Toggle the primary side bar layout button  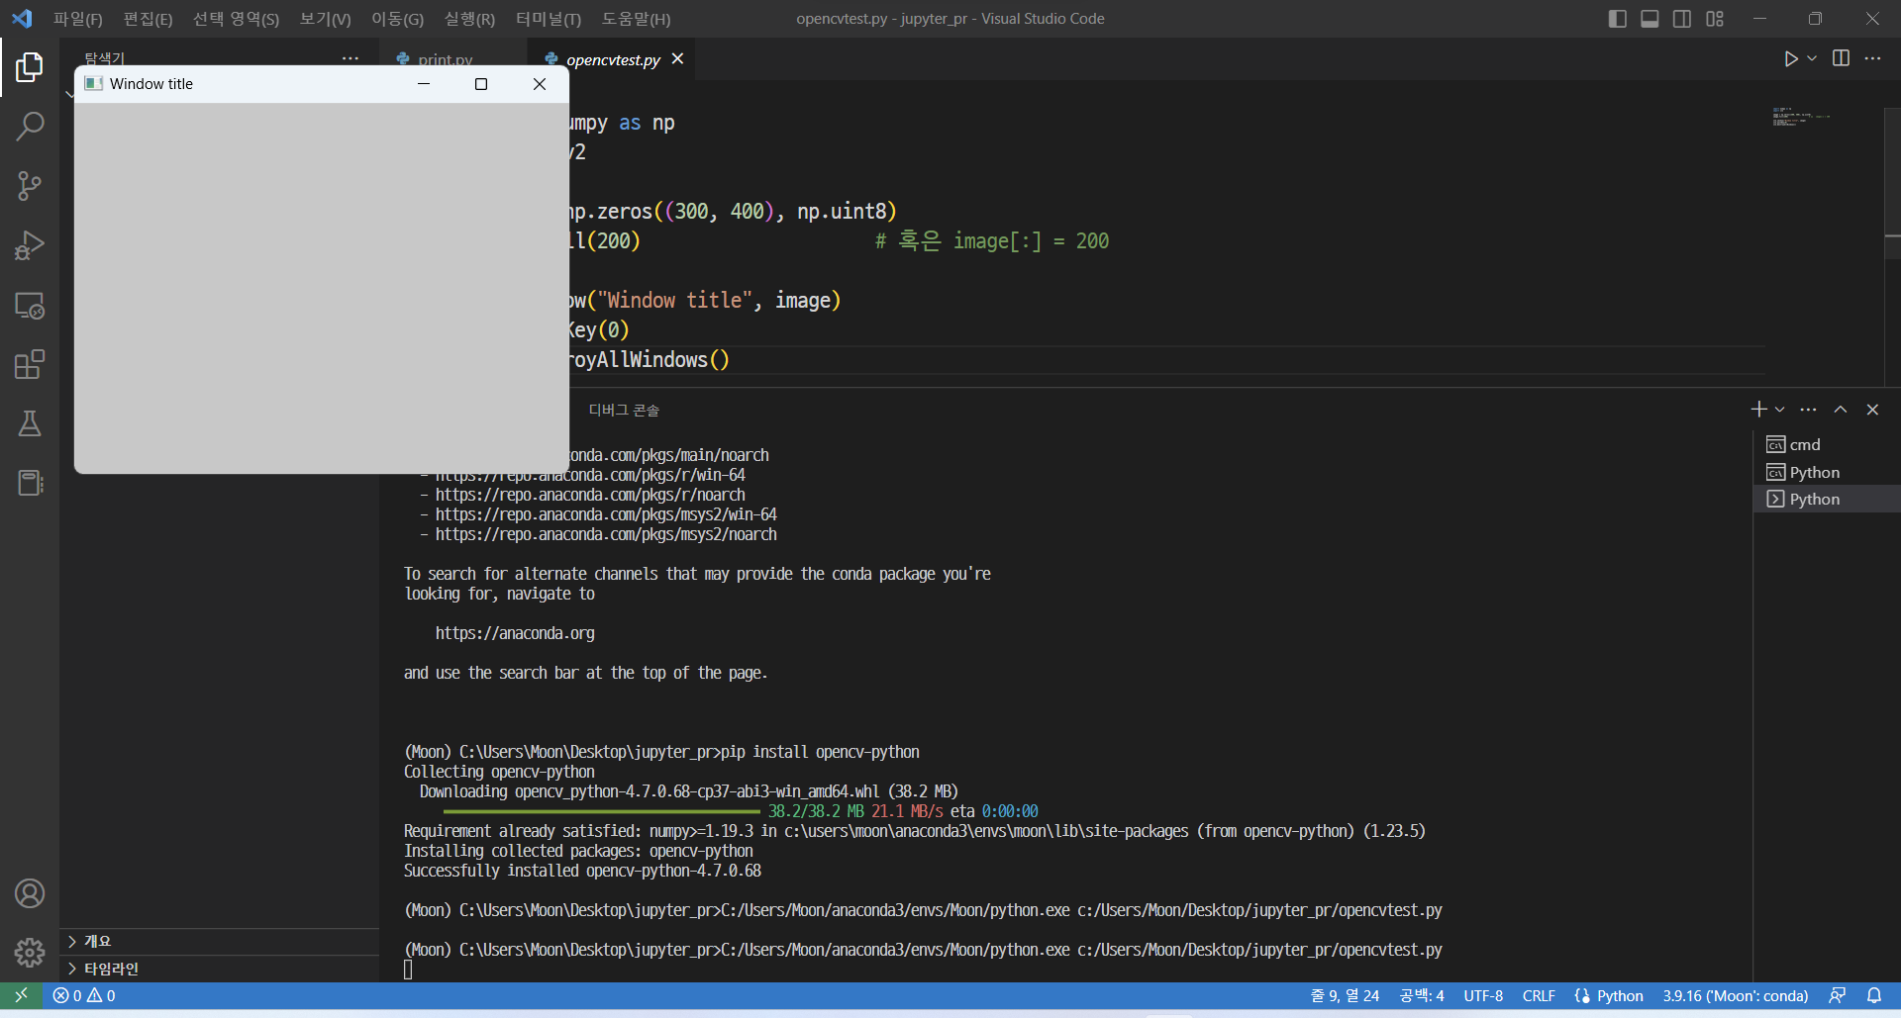[1618, 19]
